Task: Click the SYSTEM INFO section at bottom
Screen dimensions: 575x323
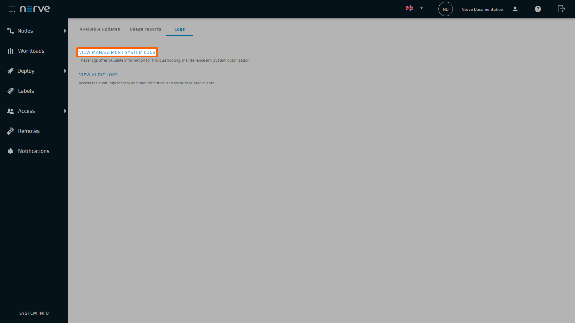Action: (x=34, y=313)
